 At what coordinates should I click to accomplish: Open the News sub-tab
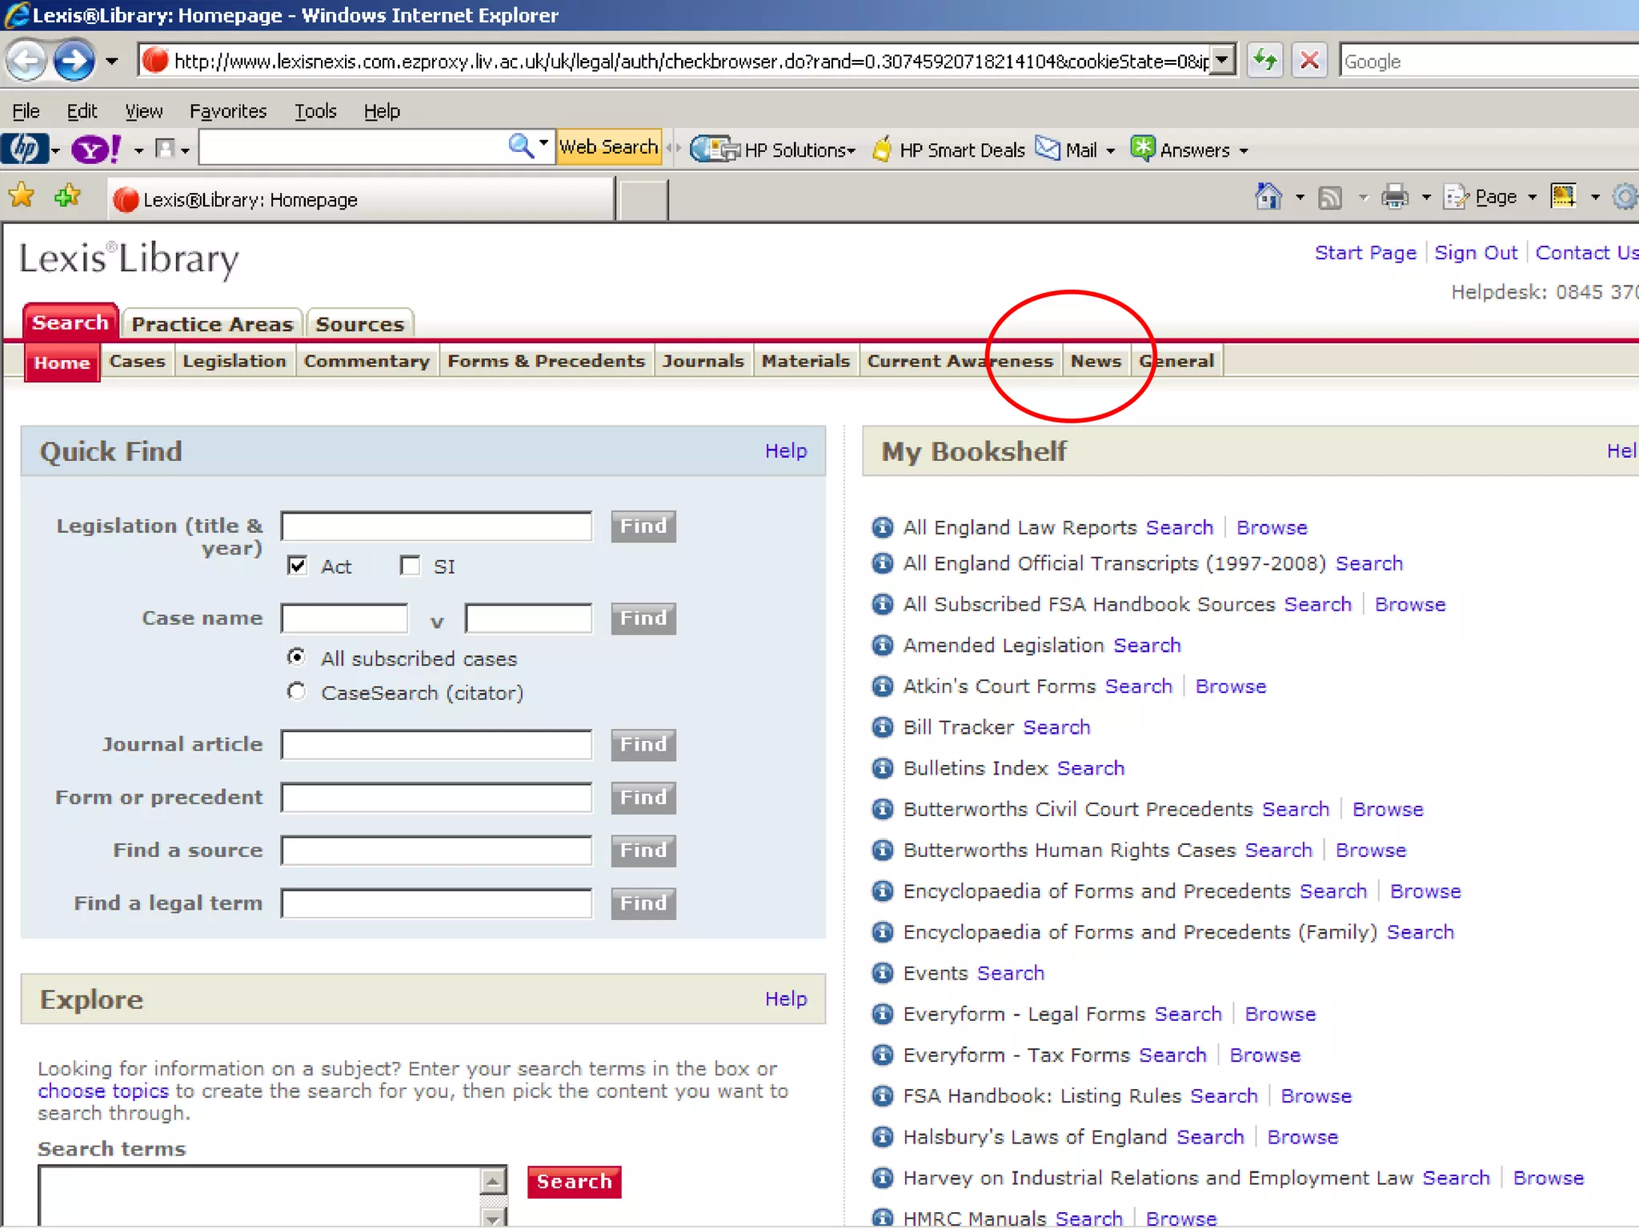click(x=1096, y=362)
